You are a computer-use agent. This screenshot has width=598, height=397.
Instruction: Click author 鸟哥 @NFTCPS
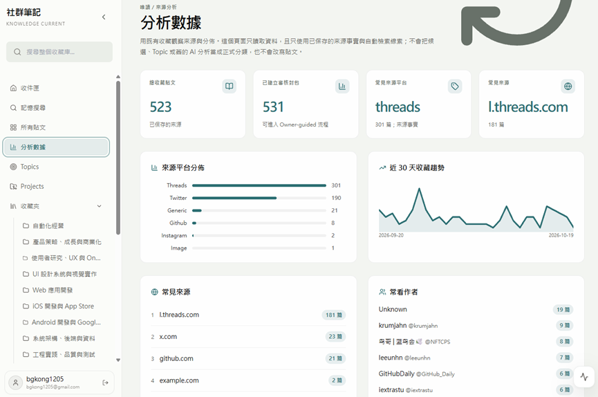click(x=414, y=342)
